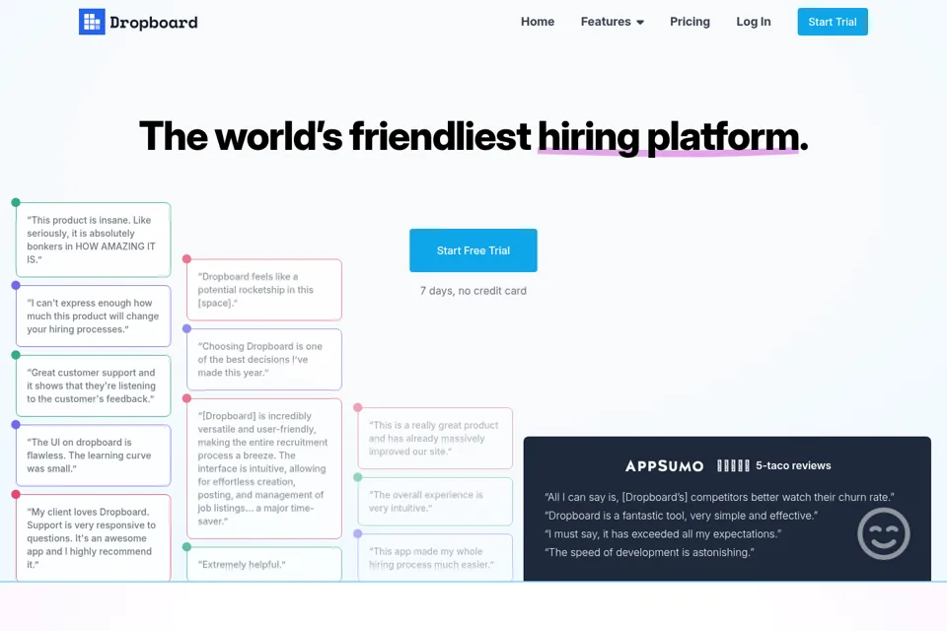The height and width of the screenshot is (631, 947).
Task: Click the 'Choosing Dropboard is one' testimonial
Action: [x=264, y=359]
